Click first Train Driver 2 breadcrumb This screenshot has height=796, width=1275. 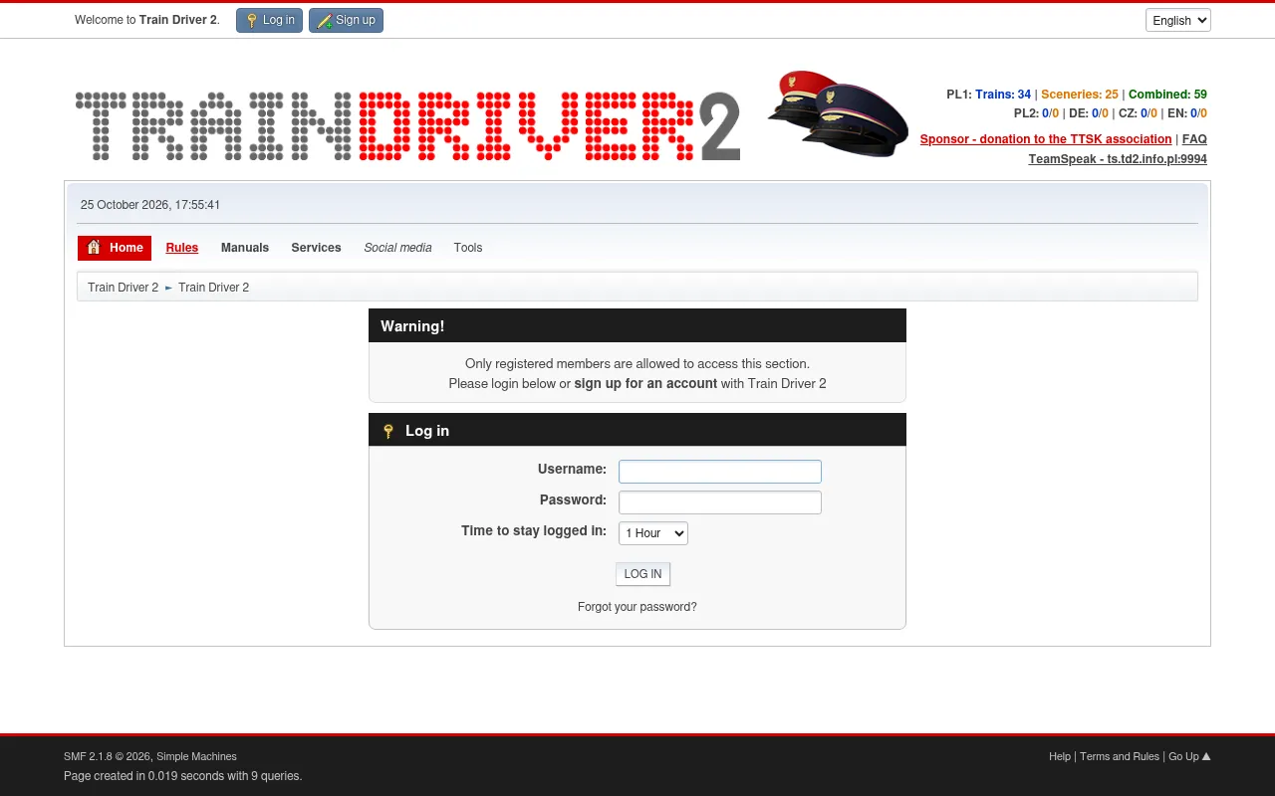(123, 288)
